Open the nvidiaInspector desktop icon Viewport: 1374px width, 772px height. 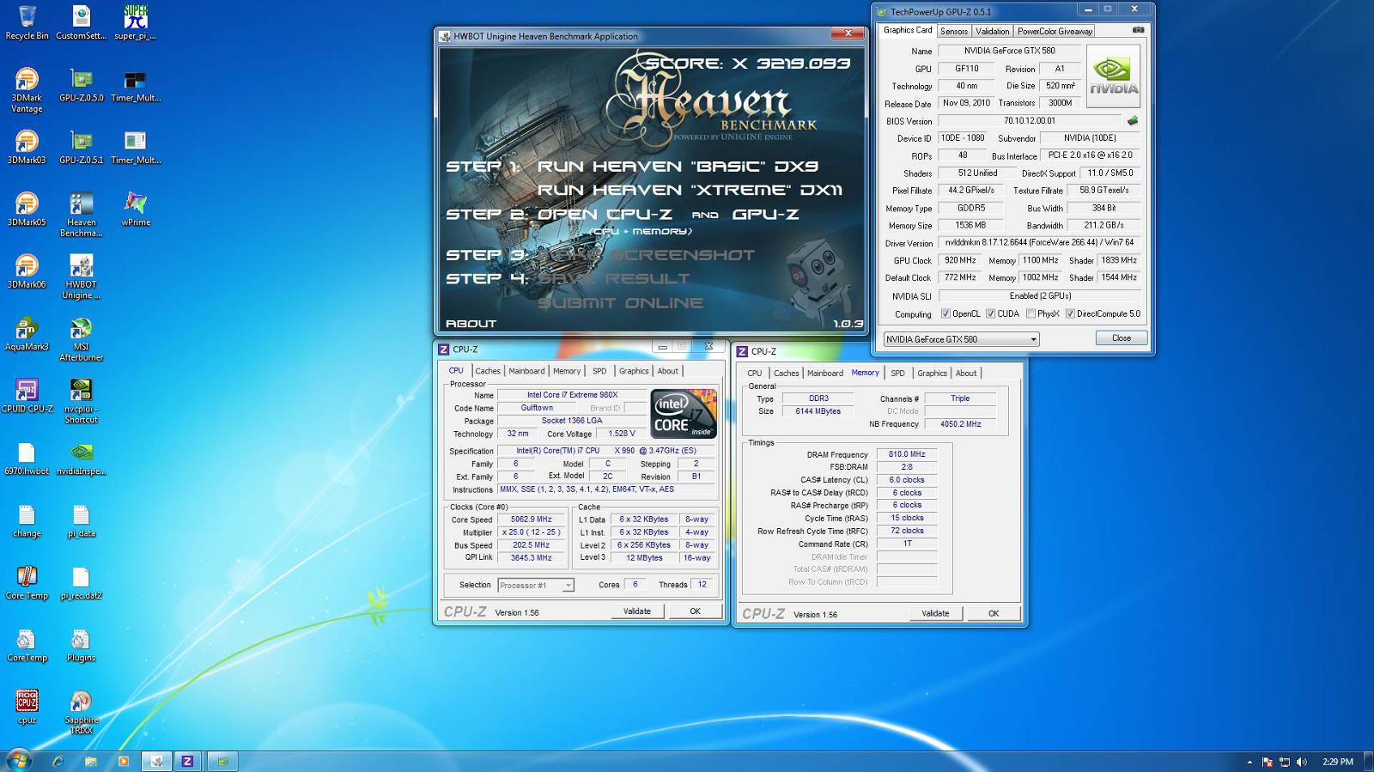tap(82, 459)
